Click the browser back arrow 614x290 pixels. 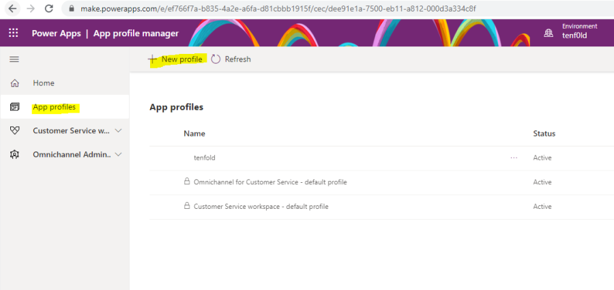click(x=12, y=9)
